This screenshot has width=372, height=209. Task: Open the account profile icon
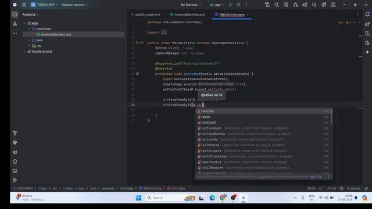[333, 5]
